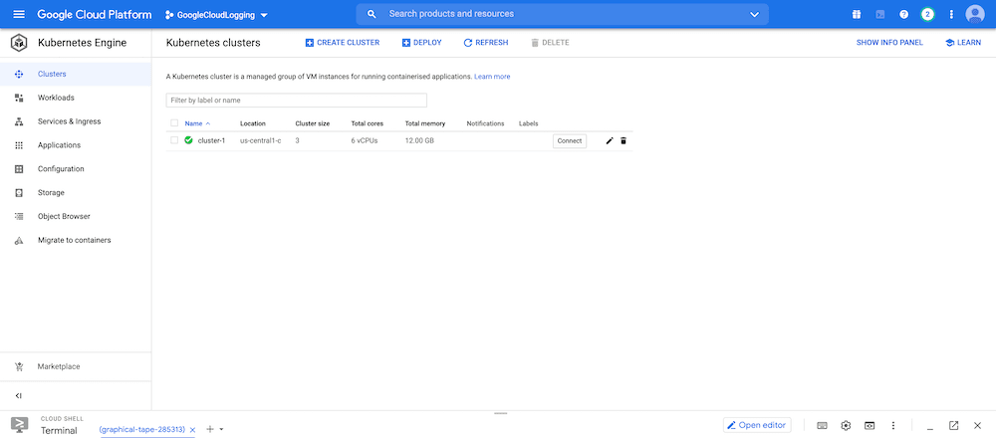Expand the search bar dropdown arrow

(754, 14)
